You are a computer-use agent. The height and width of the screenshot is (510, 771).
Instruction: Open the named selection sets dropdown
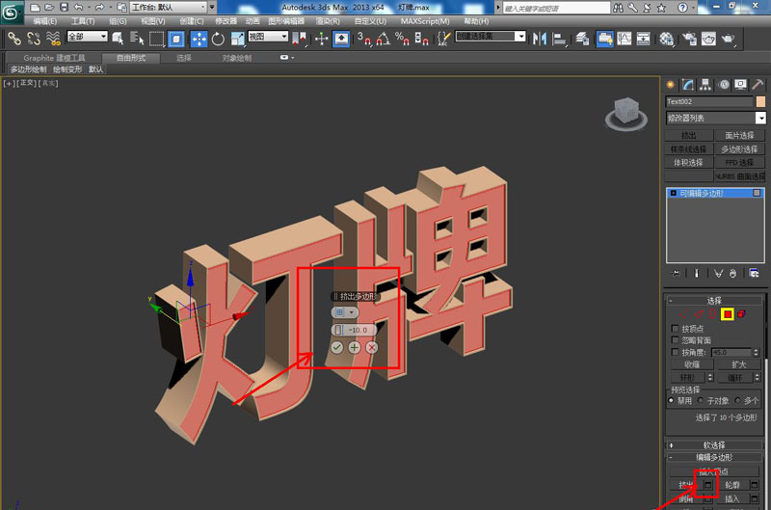pos(491,36)
